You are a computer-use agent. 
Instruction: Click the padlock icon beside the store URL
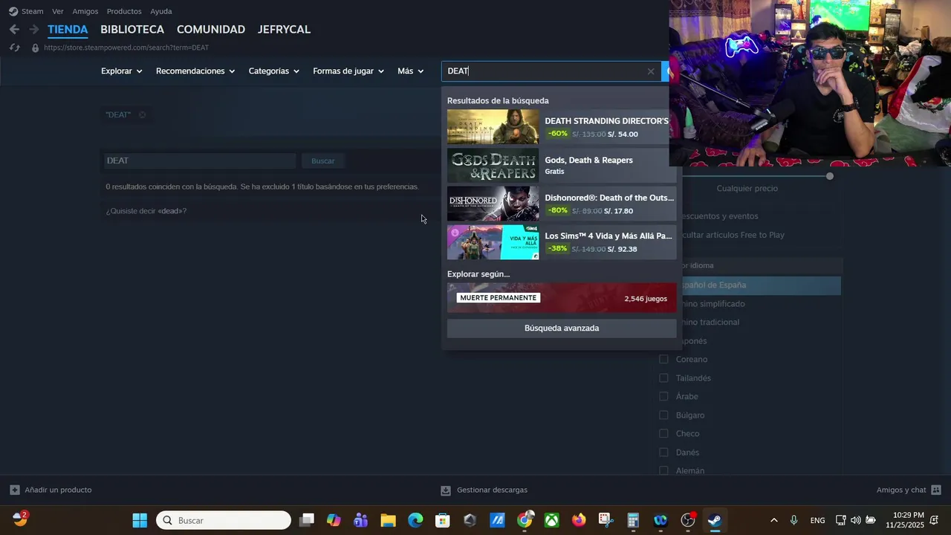(35, 48)
